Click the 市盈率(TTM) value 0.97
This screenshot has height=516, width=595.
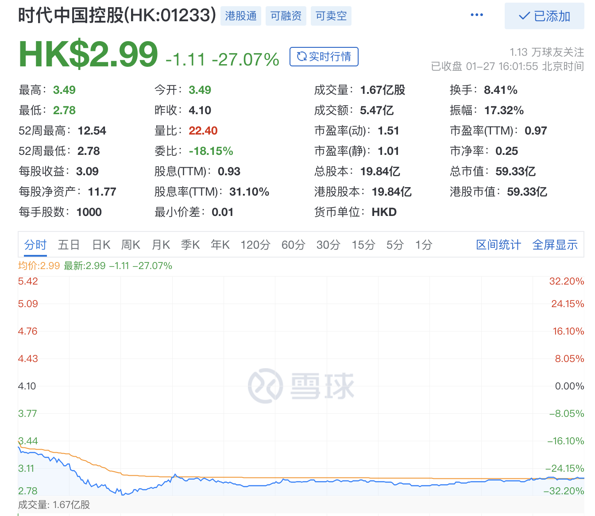pos(536,131)
